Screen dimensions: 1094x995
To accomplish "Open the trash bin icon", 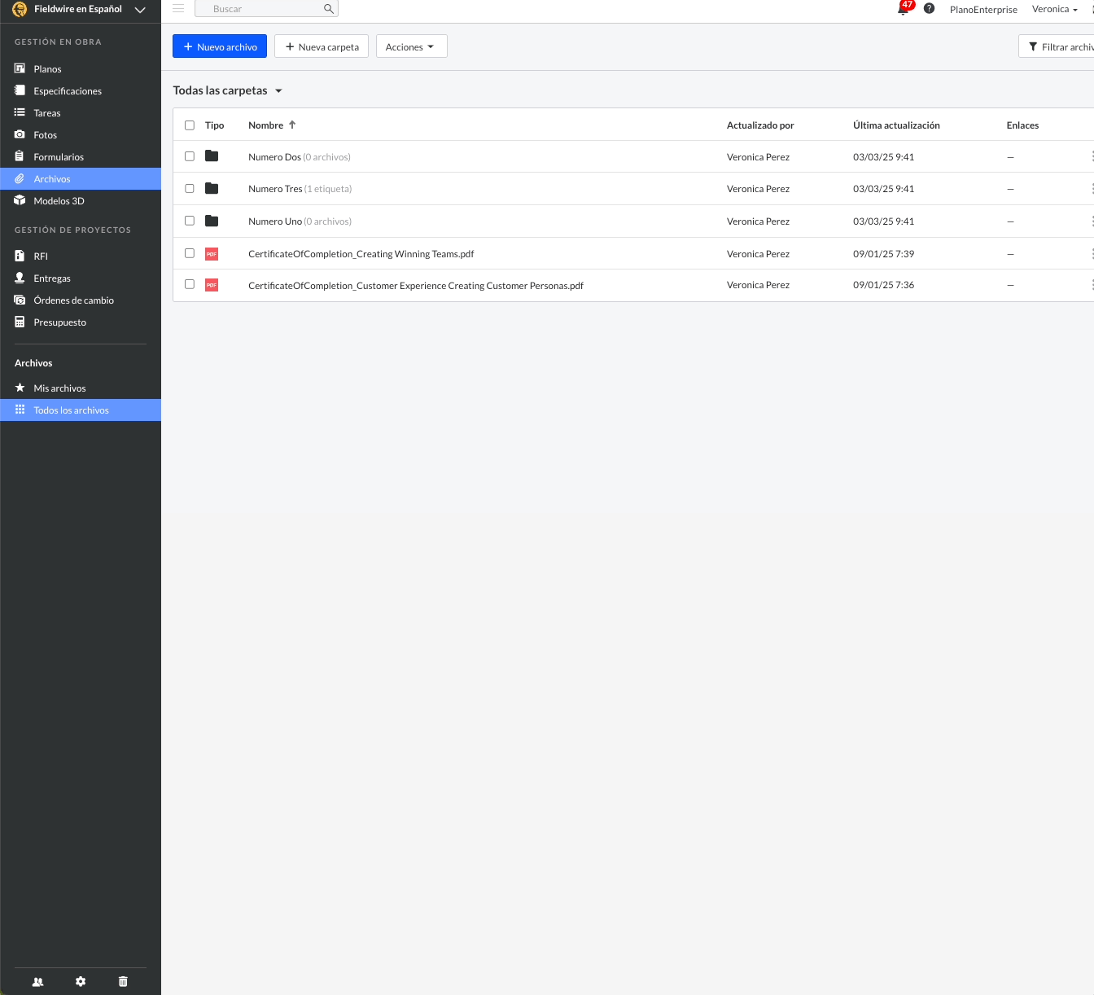I will tap(123, 981).
